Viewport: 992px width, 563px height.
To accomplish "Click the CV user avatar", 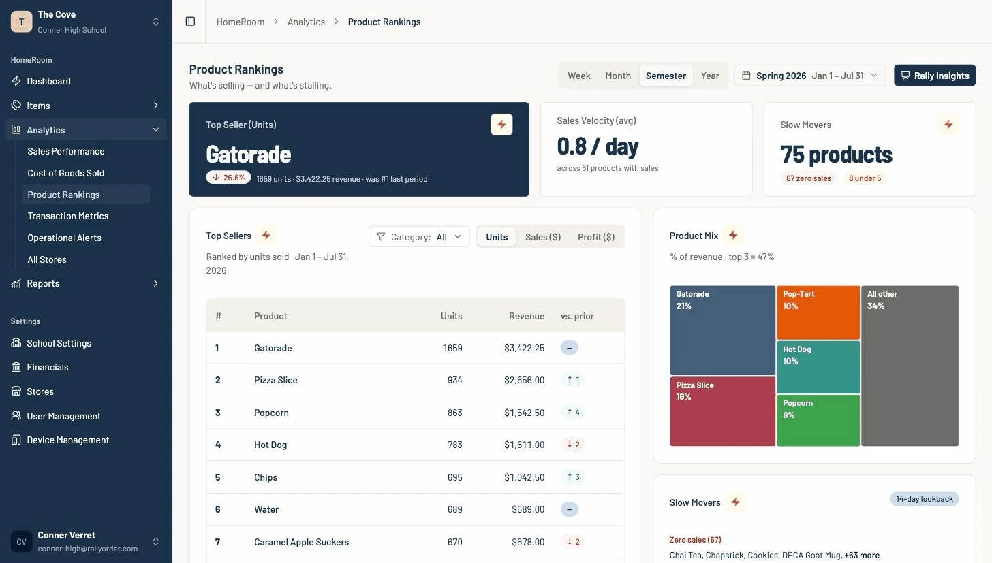I will point(21,541).
